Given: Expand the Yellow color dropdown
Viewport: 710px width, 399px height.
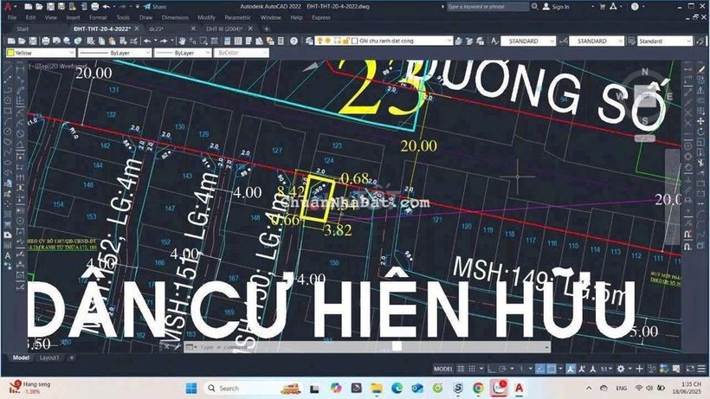Looking at the screenshot, I should point(72,53).
